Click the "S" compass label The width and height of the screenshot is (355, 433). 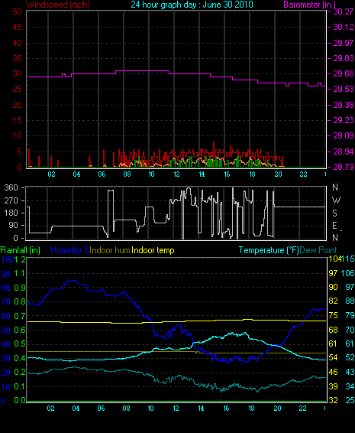(335, 213)
